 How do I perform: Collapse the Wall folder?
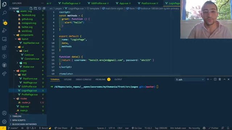tap(16, 75)
